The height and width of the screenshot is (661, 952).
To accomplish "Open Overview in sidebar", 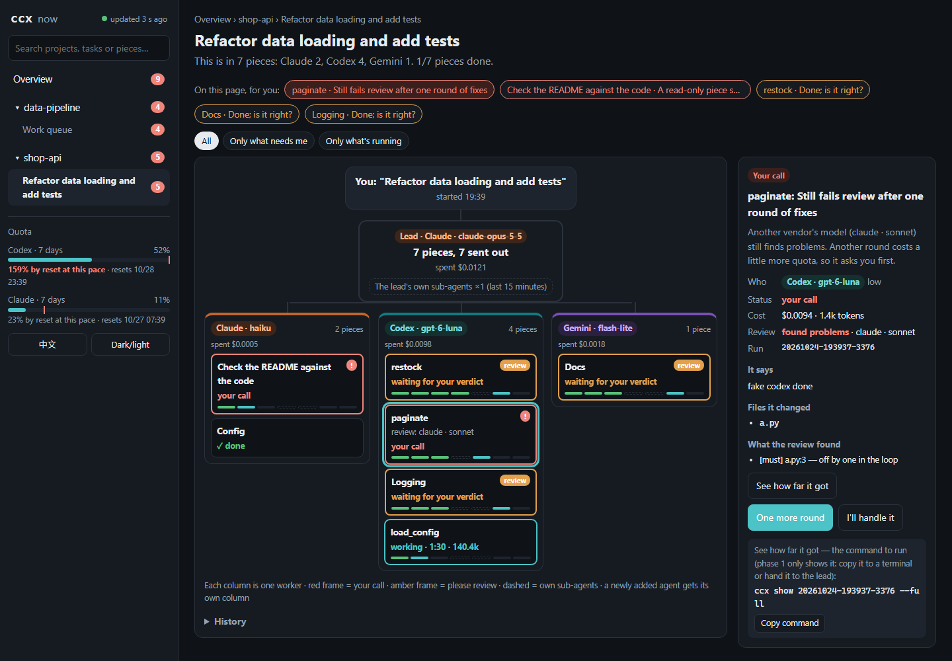I will pos(89,79).
